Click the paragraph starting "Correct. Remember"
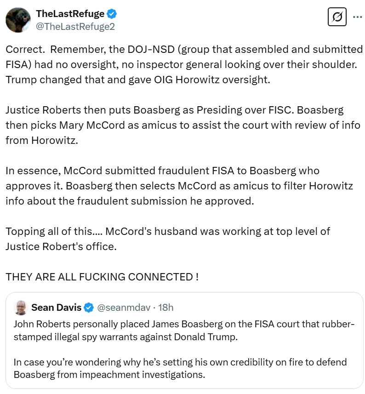365x394 pixels. [184, 64]
